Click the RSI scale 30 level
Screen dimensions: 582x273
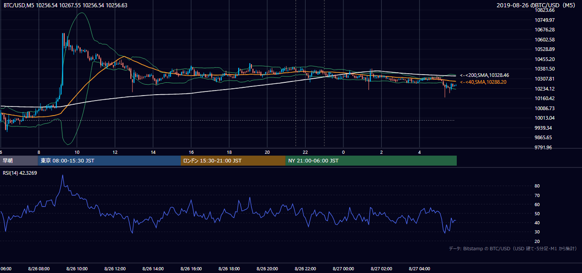[x=537, y=232]
